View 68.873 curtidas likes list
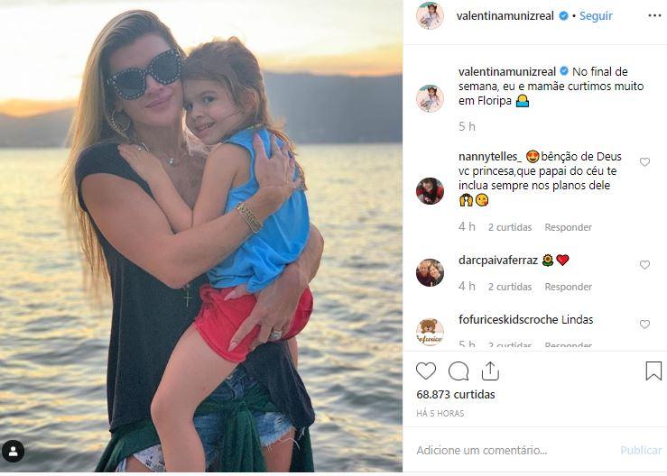 pos(456,395)
